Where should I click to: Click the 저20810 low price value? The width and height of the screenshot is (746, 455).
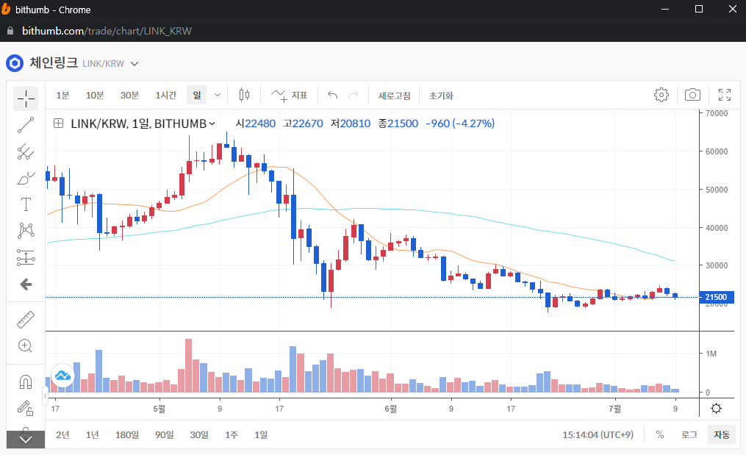[351, 123]
